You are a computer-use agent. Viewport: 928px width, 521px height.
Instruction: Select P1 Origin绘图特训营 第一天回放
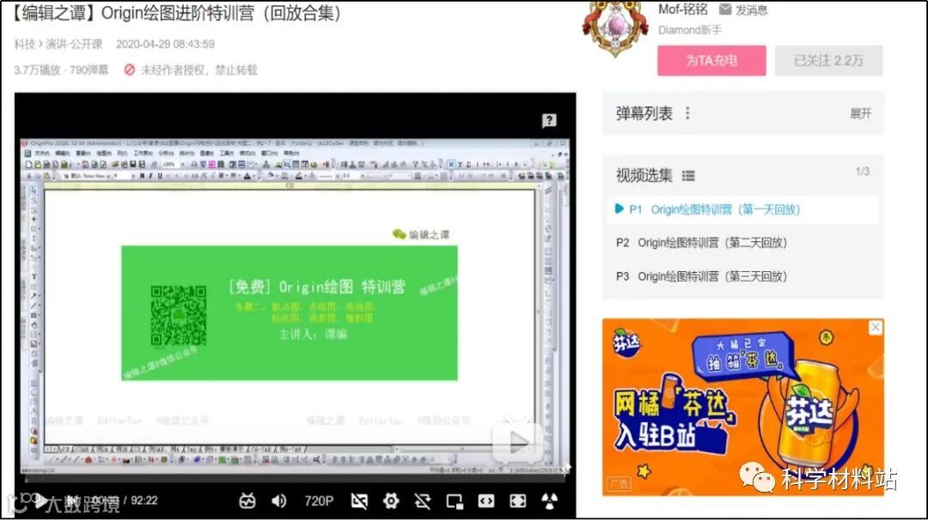tap(743, 209)
